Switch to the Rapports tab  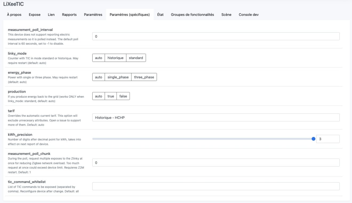click(69, 15)
